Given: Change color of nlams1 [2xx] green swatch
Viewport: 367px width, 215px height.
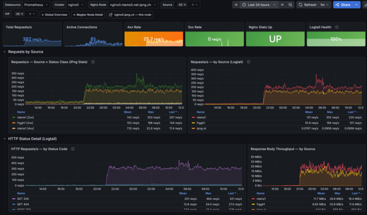Looking at the screenshot, I should point(14,117).
